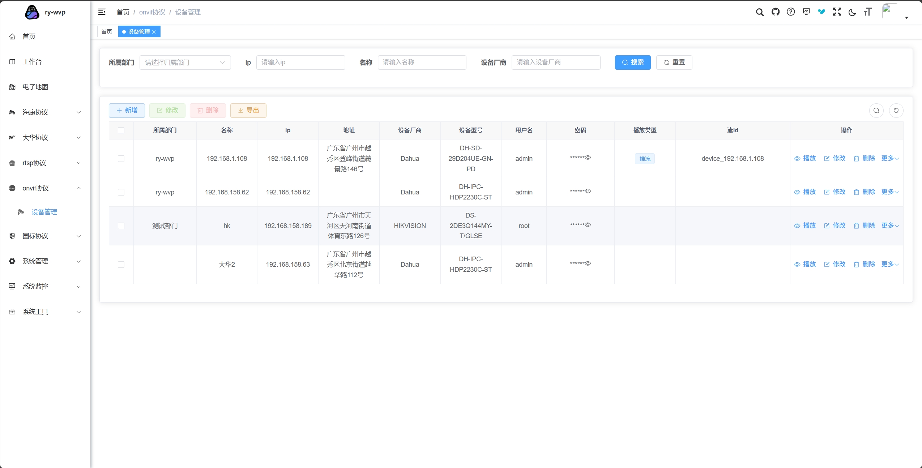
Task: Check the checkbox for hk device row
Action: pos(121,226)
